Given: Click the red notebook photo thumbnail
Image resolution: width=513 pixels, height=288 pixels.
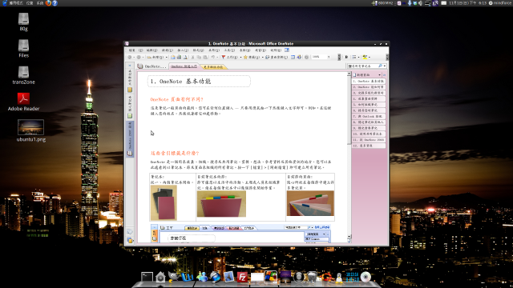Looking at the screenshot, I should [x=164, y=202].
